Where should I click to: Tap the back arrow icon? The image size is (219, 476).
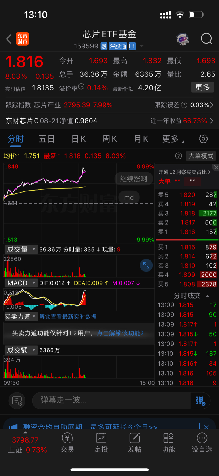(x=9, y=39)
